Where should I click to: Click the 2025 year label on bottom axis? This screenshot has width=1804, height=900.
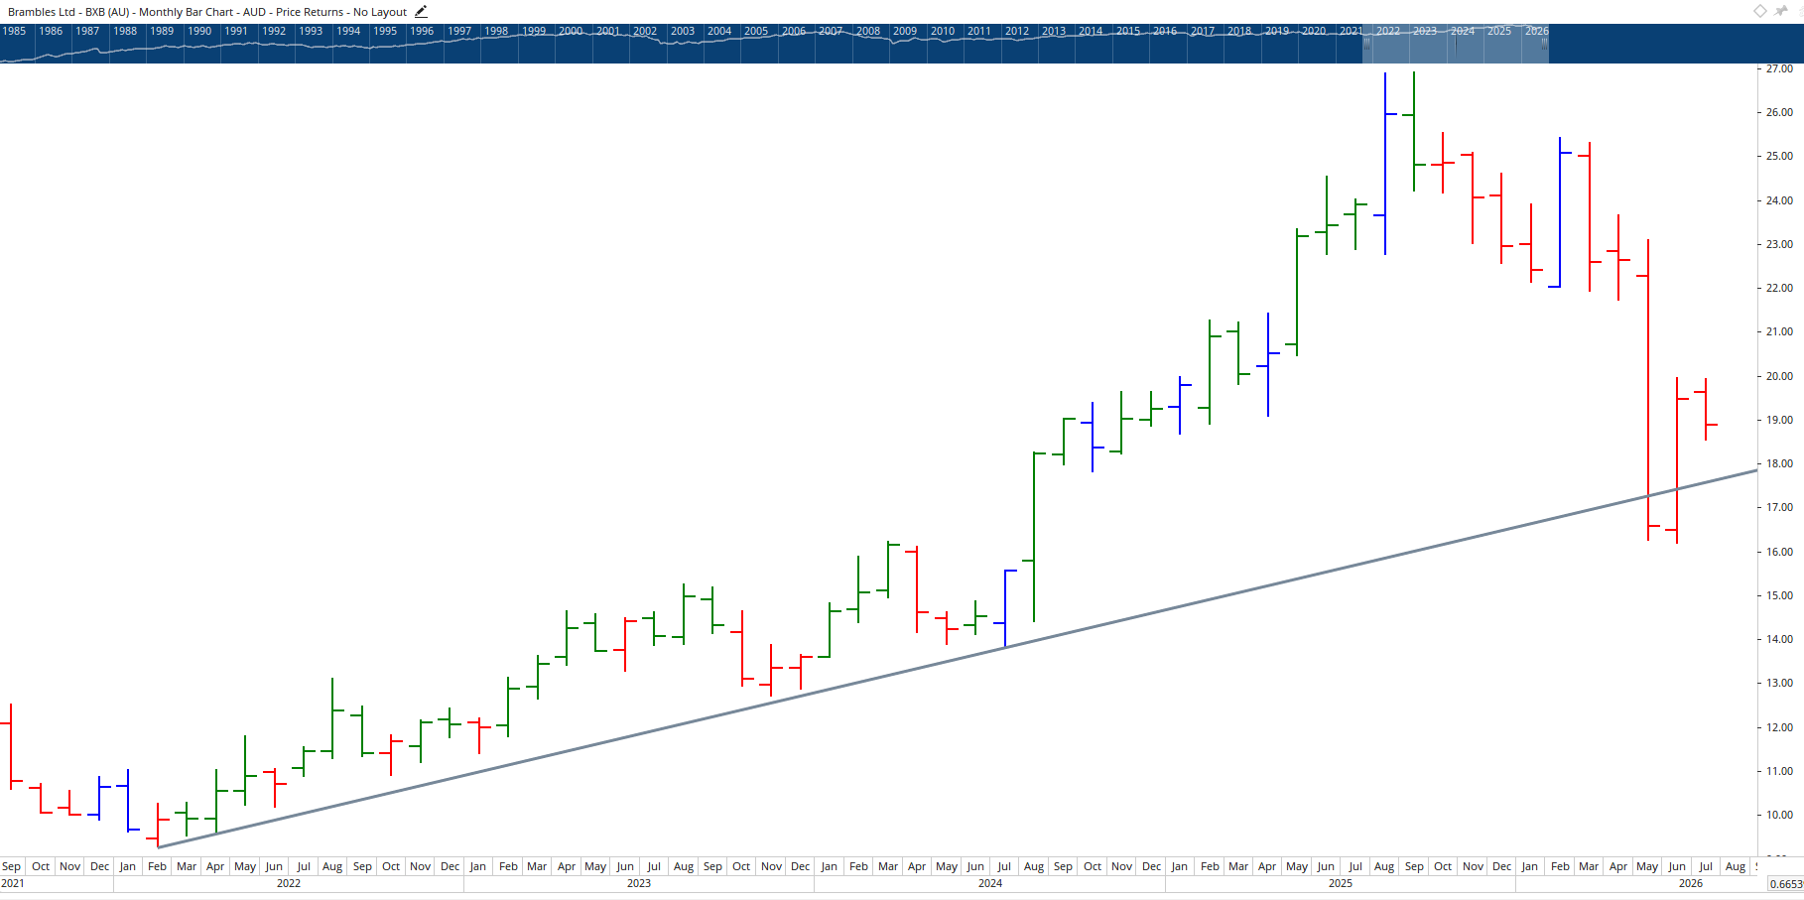click(1341, 883)
